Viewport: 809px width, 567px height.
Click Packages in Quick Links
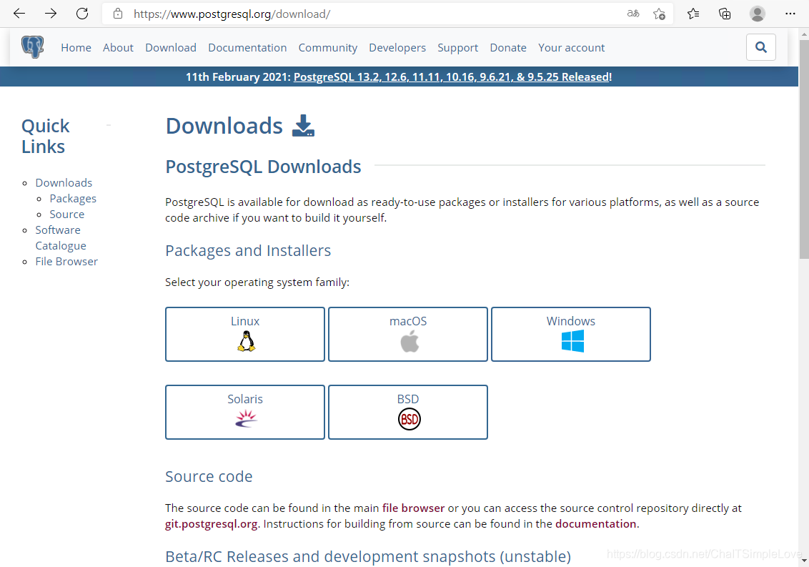coord(73,199)
